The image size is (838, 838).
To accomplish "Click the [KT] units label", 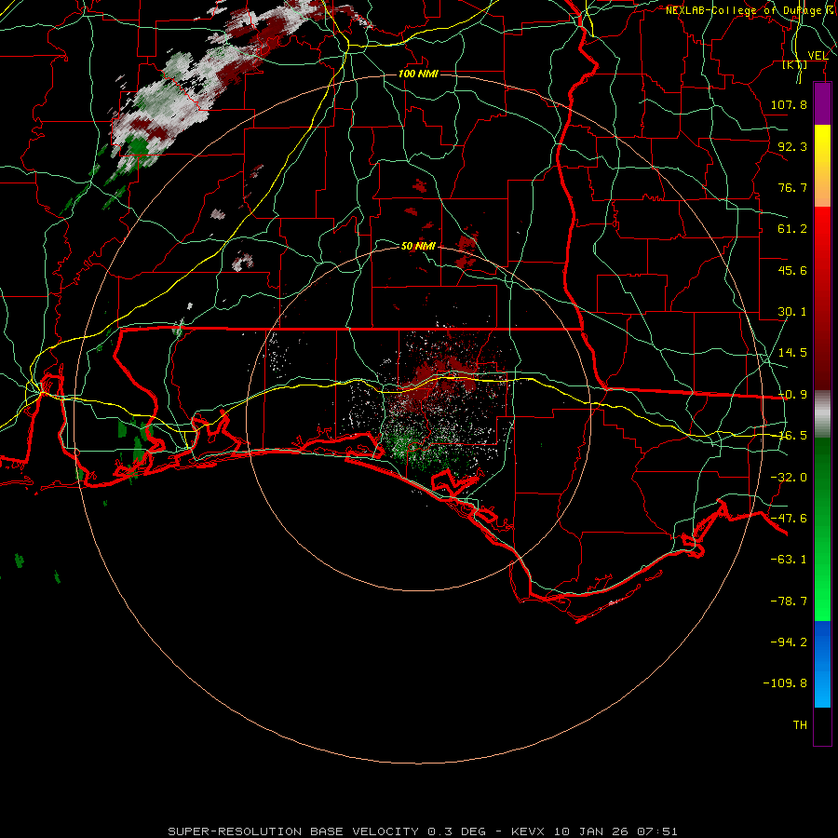I will [x=795, y=64].
